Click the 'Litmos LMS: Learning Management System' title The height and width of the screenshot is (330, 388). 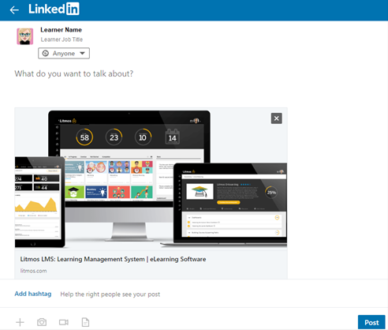click(113, 259)
